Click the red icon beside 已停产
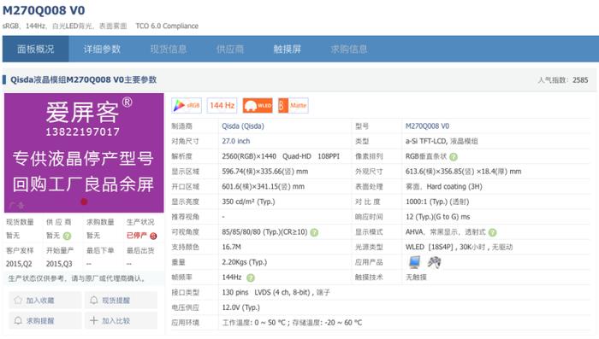This screenshot has width=599, height=339. 153,236
